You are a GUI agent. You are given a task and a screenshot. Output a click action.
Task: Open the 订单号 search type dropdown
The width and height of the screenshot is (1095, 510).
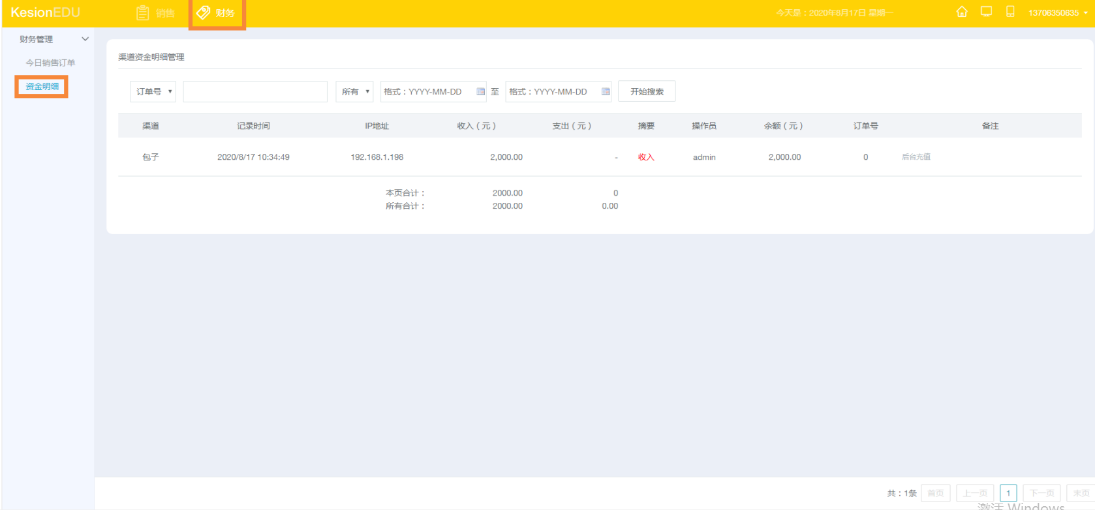[153, 92]
